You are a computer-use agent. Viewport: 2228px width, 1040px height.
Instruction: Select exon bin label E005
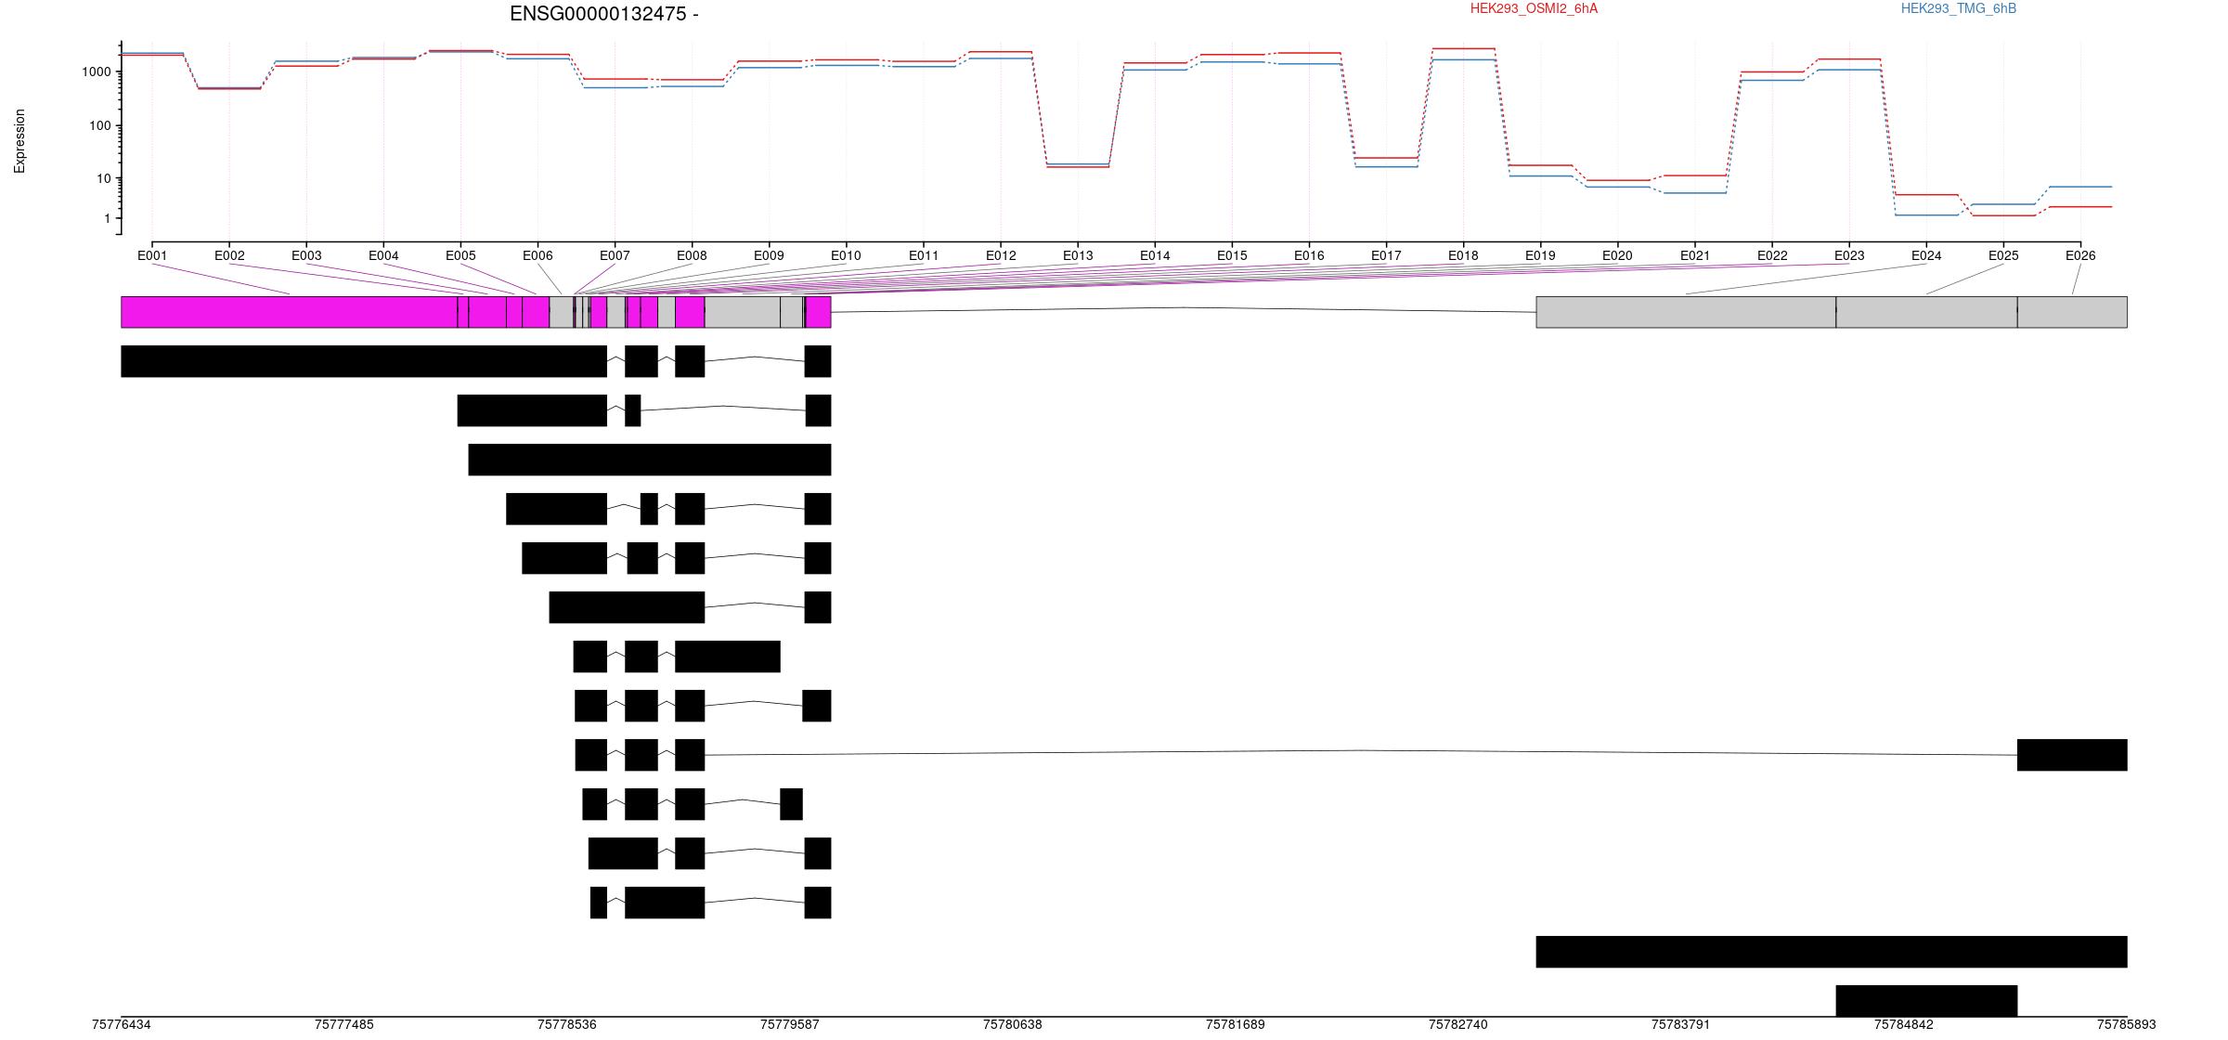460,255
